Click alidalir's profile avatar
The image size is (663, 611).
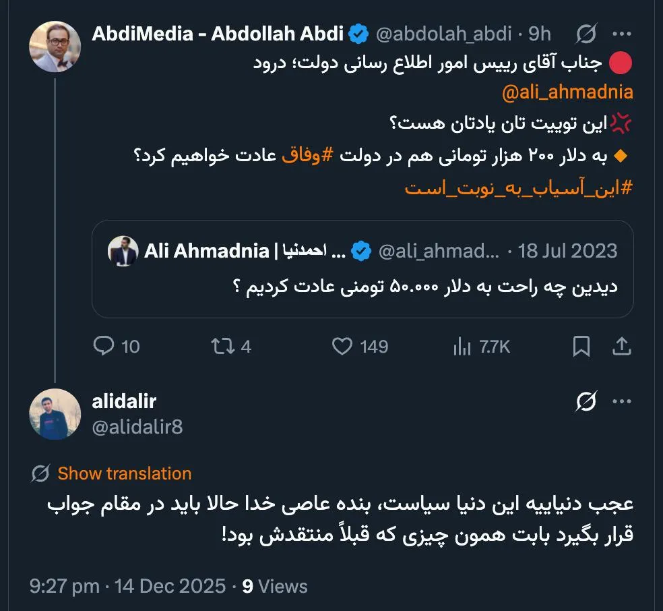56,413
